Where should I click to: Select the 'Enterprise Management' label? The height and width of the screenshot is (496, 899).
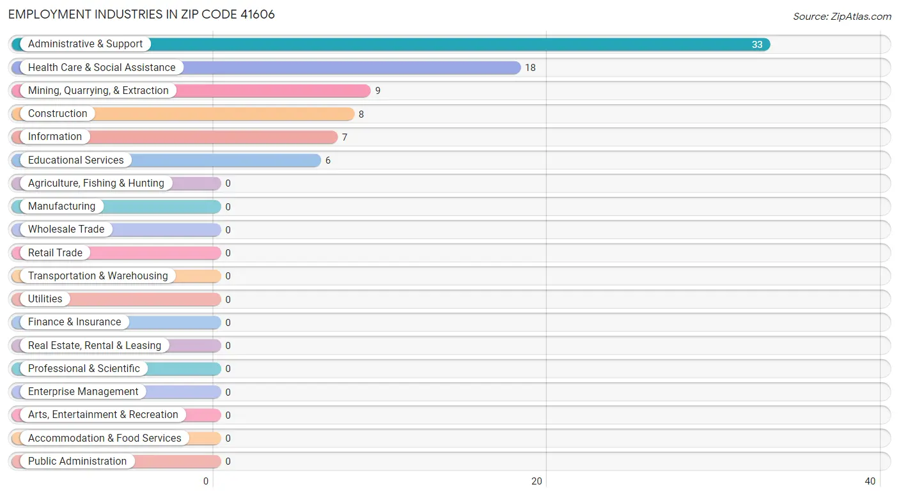tap(83, 392)
